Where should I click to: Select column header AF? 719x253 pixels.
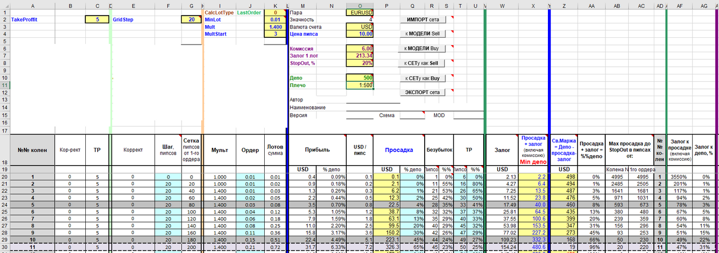680,6
